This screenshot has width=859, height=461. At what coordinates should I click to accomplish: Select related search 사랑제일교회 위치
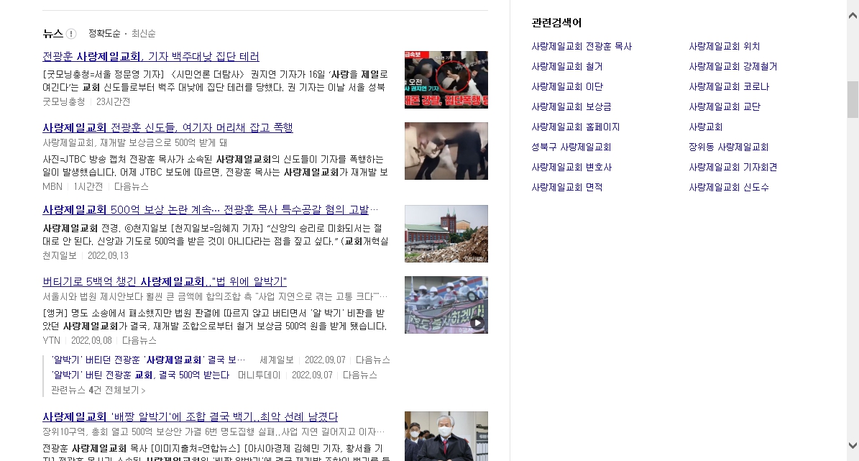pos(724,47)
